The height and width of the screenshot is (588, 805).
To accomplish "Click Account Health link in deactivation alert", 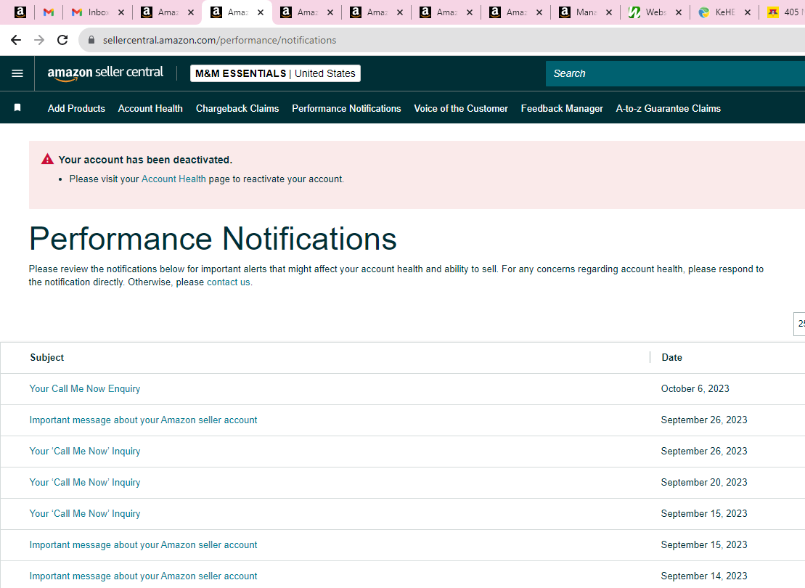I will (x=173, y=179).
